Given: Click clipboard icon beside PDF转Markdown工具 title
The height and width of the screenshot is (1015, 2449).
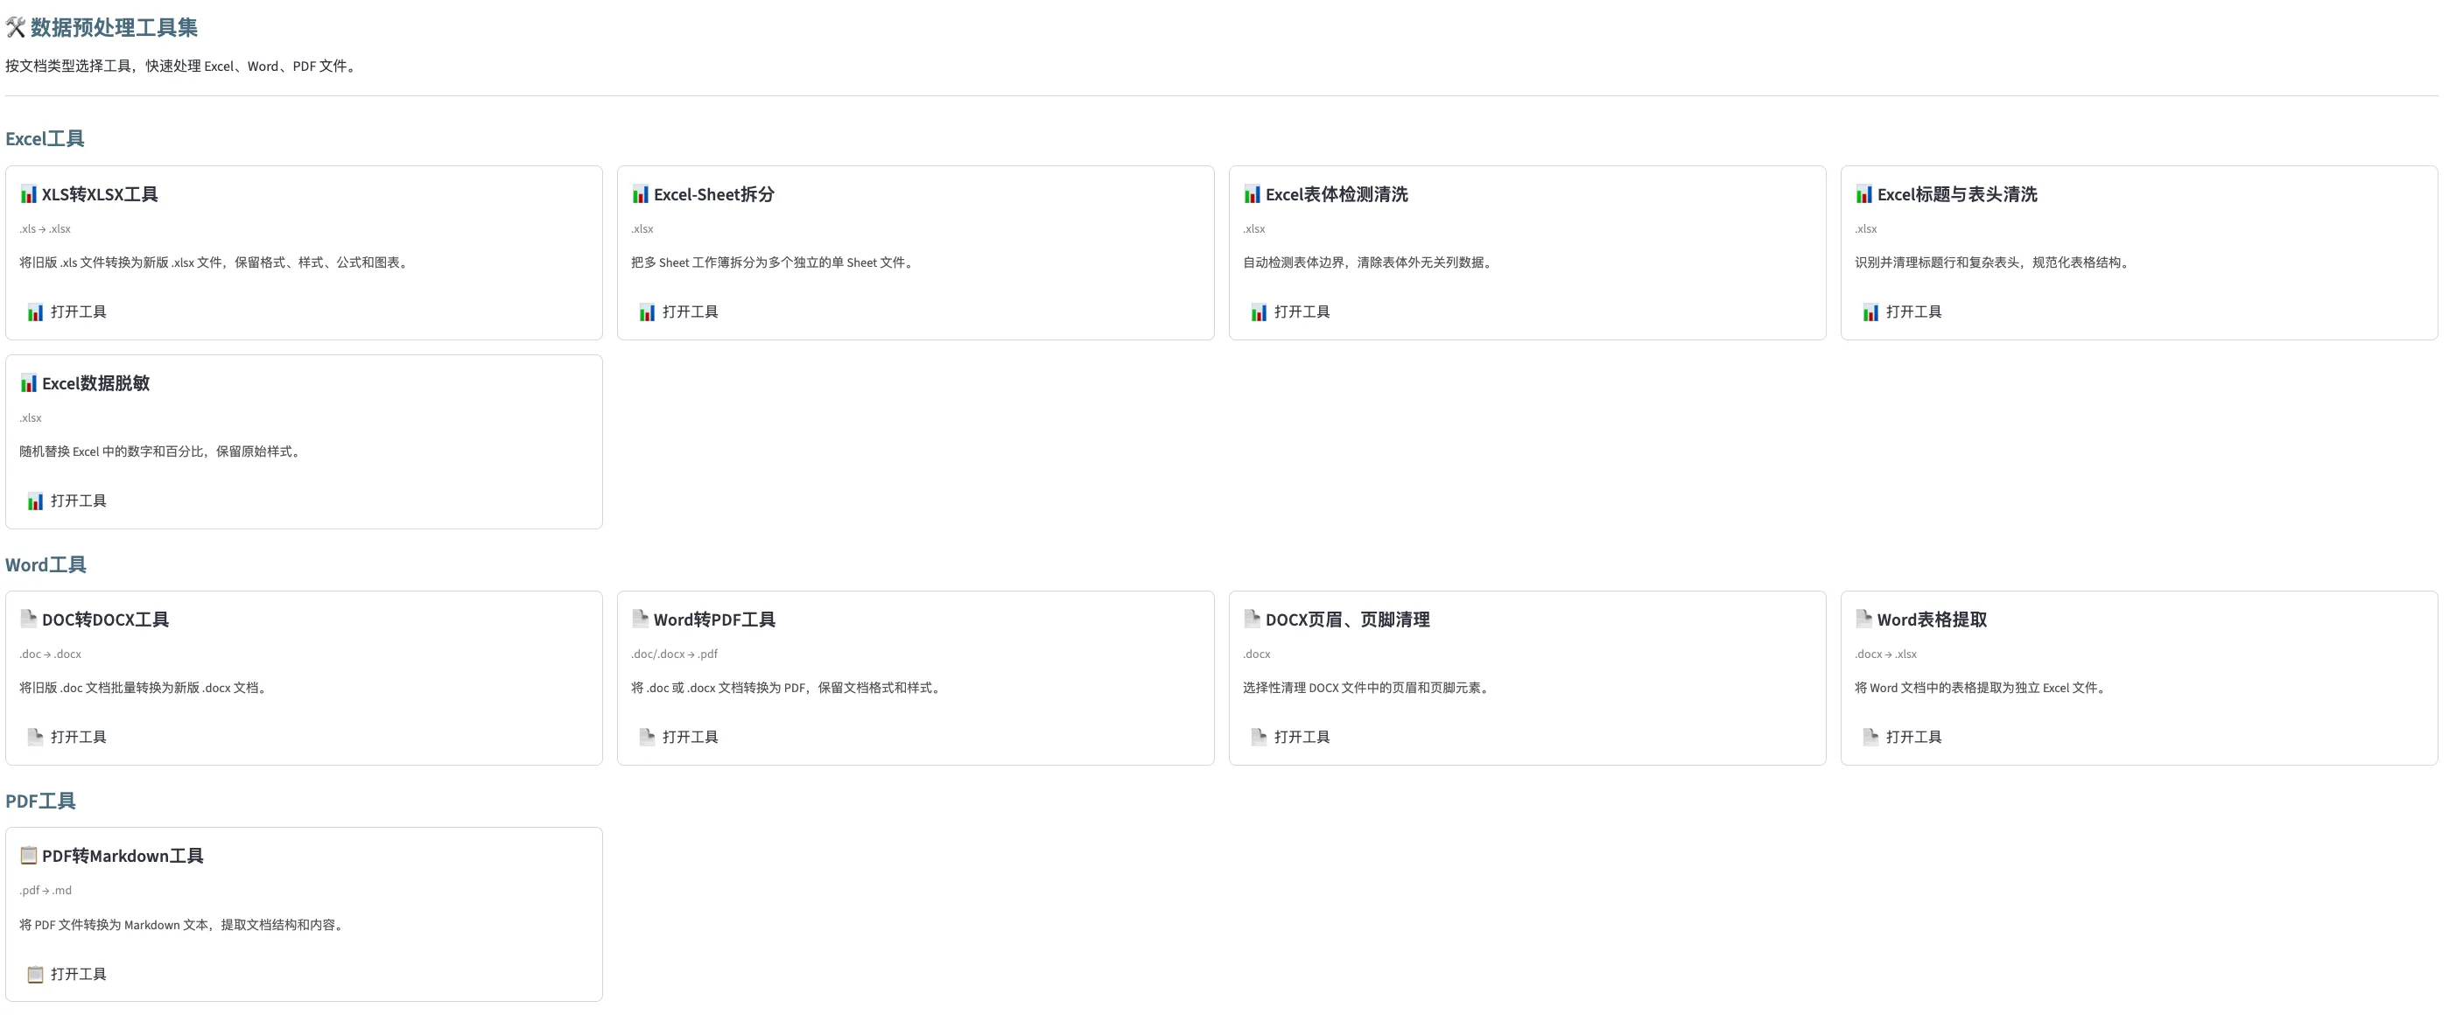Looking at the screenshot, I should pos(29,856).
